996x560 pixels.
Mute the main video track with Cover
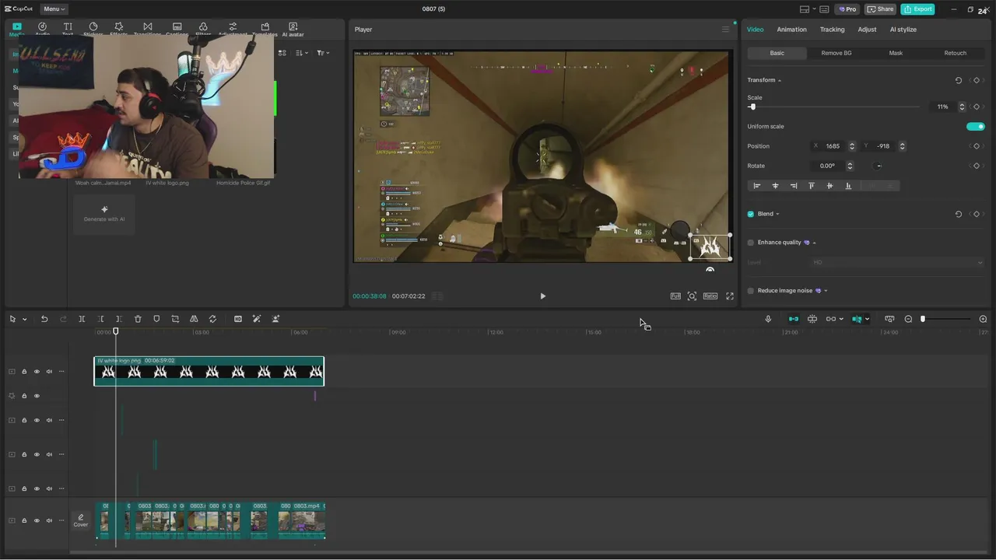(49, 520)
